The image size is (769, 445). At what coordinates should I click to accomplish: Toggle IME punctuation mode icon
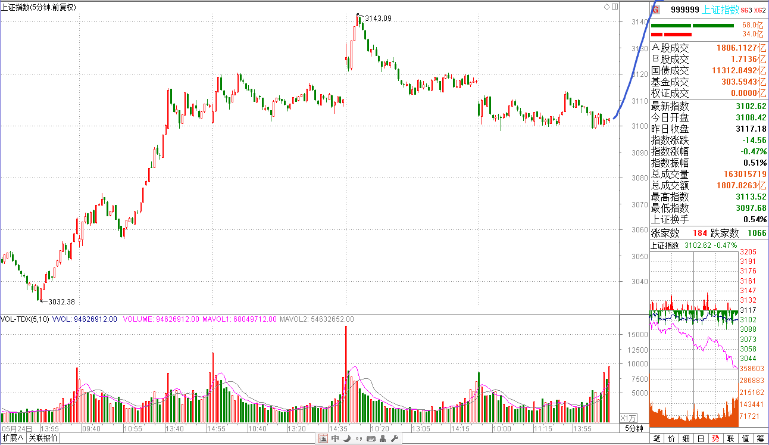(x=359, y=439)
